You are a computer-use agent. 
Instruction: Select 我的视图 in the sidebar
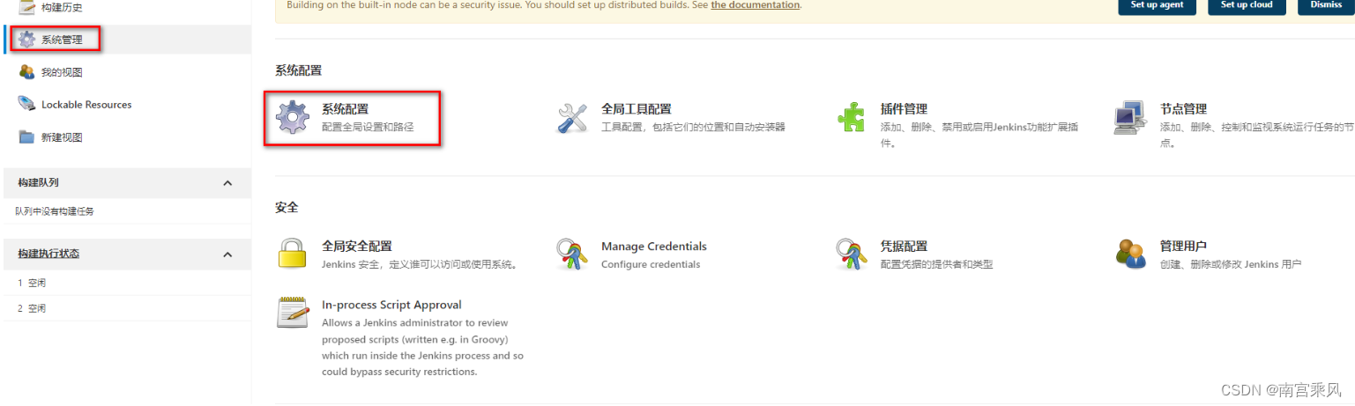[62, 72]
